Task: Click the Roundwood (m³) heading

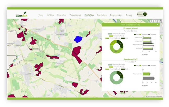Action: (x=131, y=59)
